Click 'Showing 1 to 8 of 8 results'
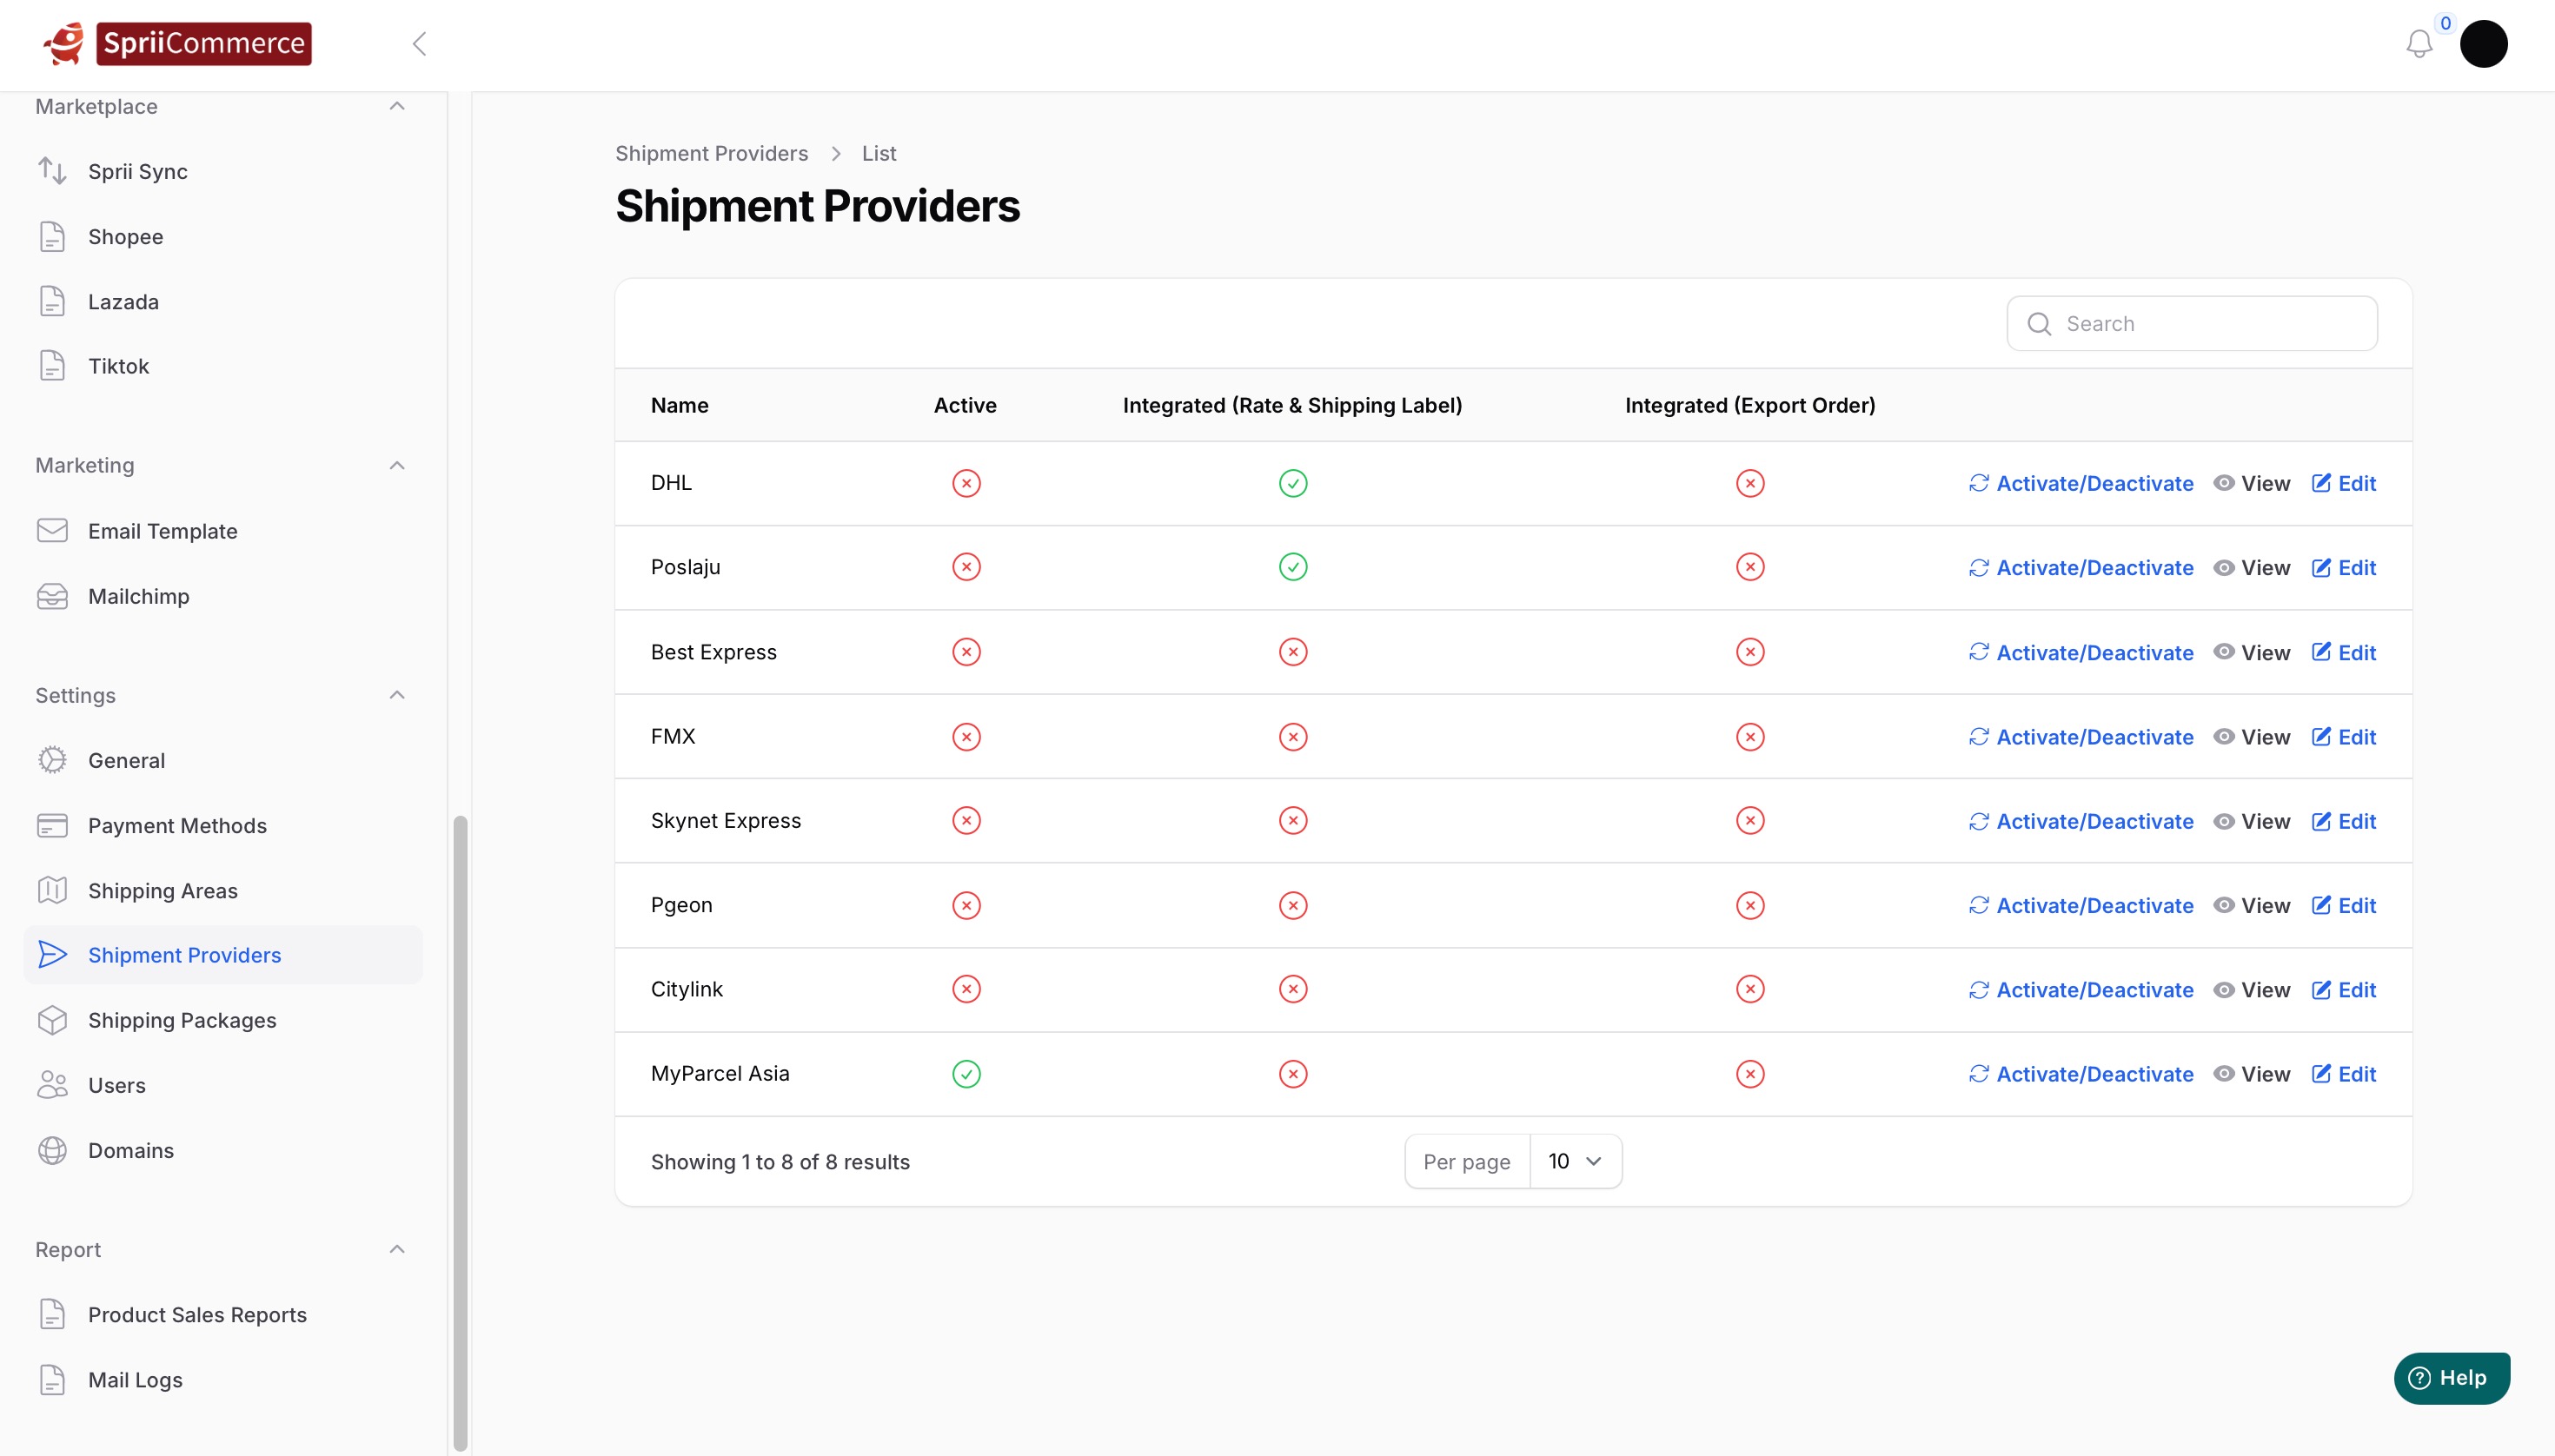Screen dimensions: 2555x1456 click(x=780, y=1161)
